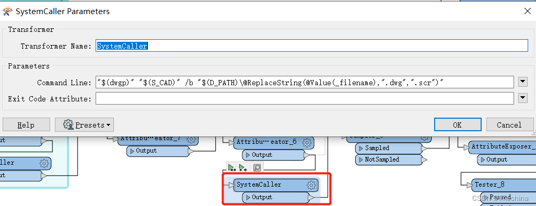
Task: Run from SystemCaller onward icon
Action: (x=243, y=168)
